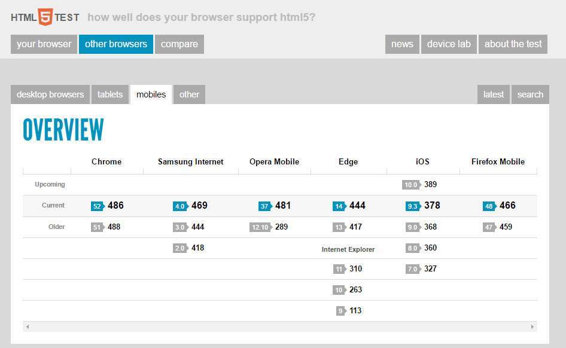This screenshot has height=348, width=566.
Task: Click the iOS 9.3 version badge
Action: [x=413, y=206]
